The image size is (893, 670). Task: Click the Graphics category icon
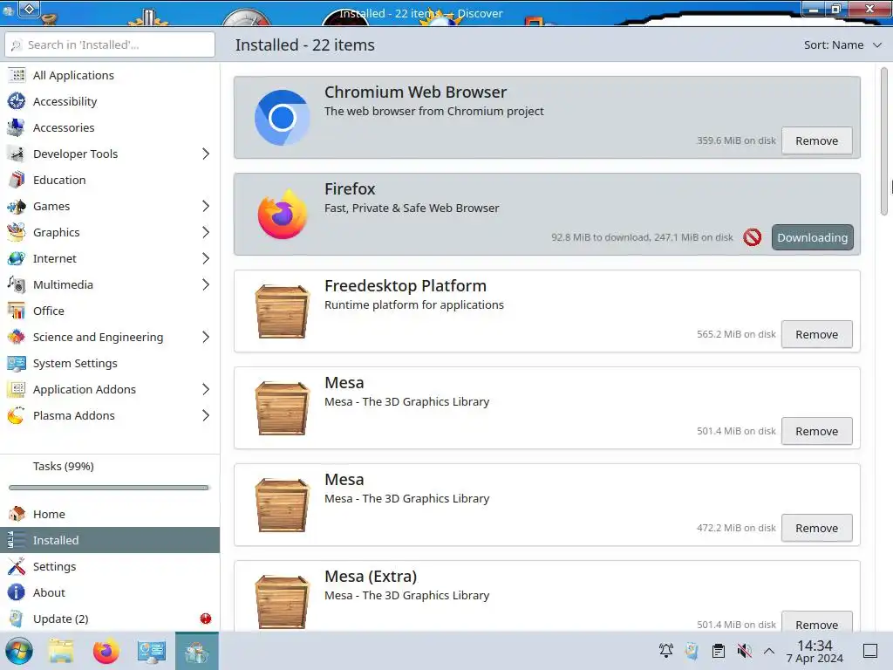(x=17, y=232)
